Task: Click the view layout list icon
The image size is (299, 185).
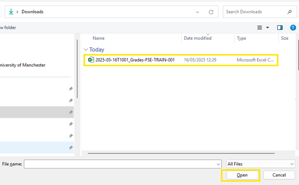Action: tap(260, 28)
